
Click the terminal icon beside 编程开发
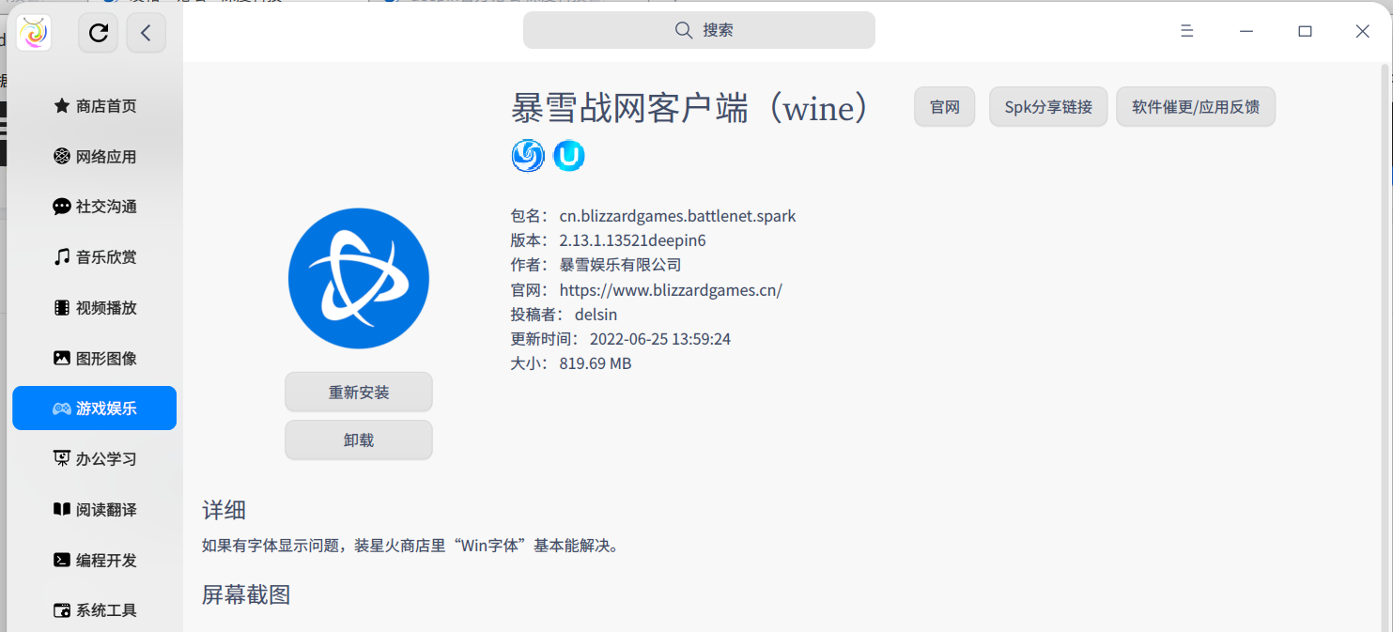coord(62,560)
